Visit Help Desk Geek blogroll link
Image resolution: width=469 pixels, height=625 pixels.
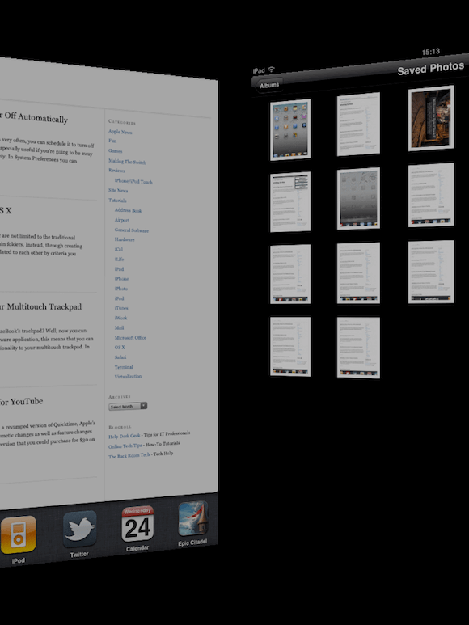(x=125, y=436)
